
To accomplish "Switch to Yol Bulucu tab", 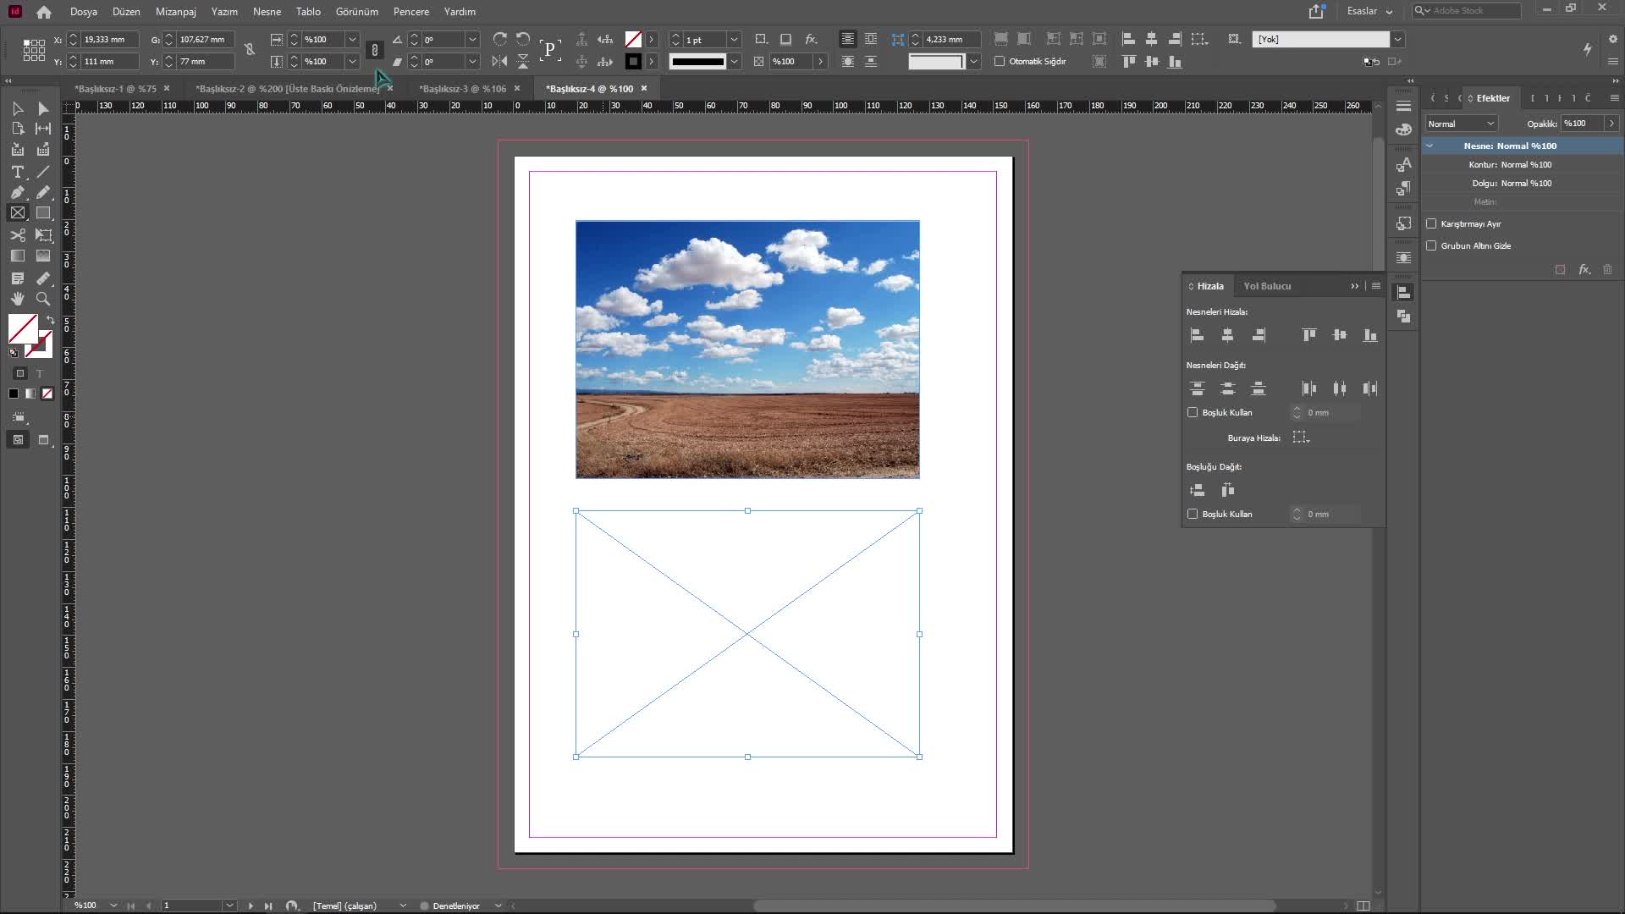I will [1267, 286].
